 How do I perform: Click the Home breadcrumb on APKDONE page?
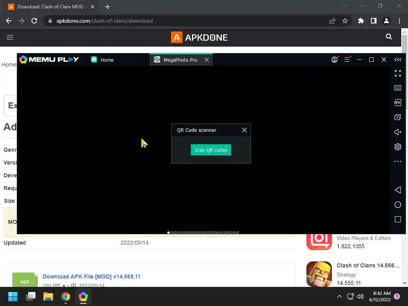coord(9,65)
